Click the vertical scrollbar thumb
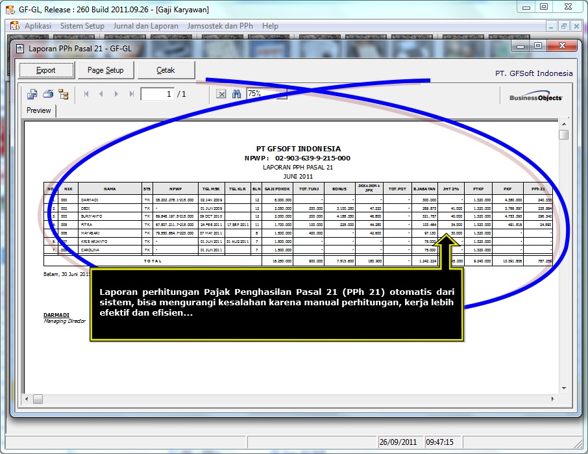 coord(563,134)
